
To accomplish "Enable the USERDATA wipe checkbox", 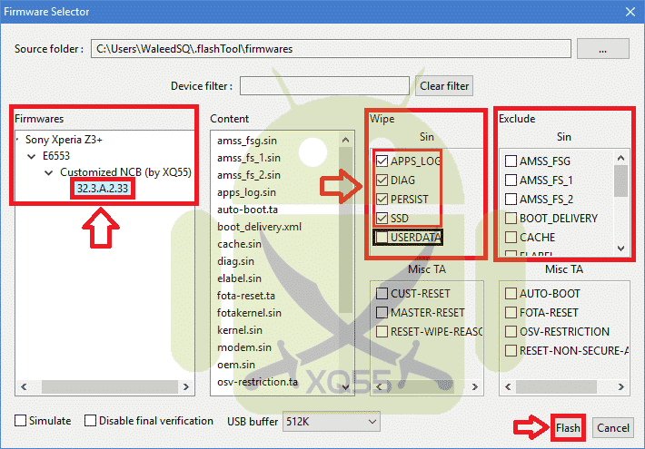I will [382, 238].
